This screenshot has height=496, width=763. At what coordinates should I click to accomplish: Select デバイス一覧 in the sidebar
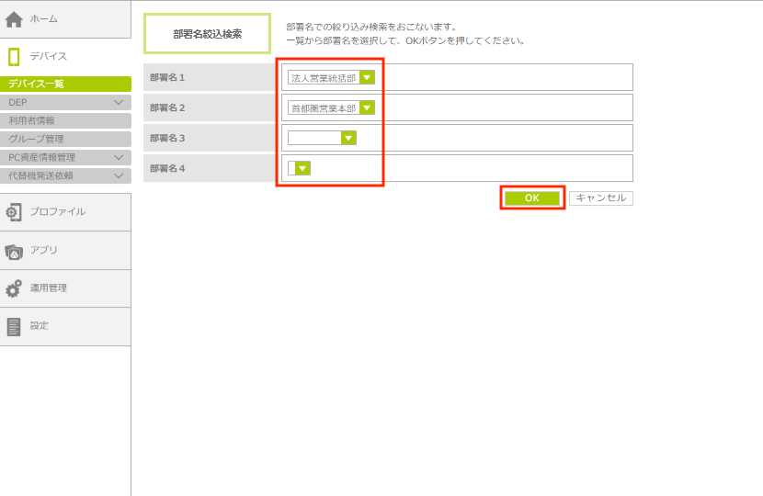(37, 84)
